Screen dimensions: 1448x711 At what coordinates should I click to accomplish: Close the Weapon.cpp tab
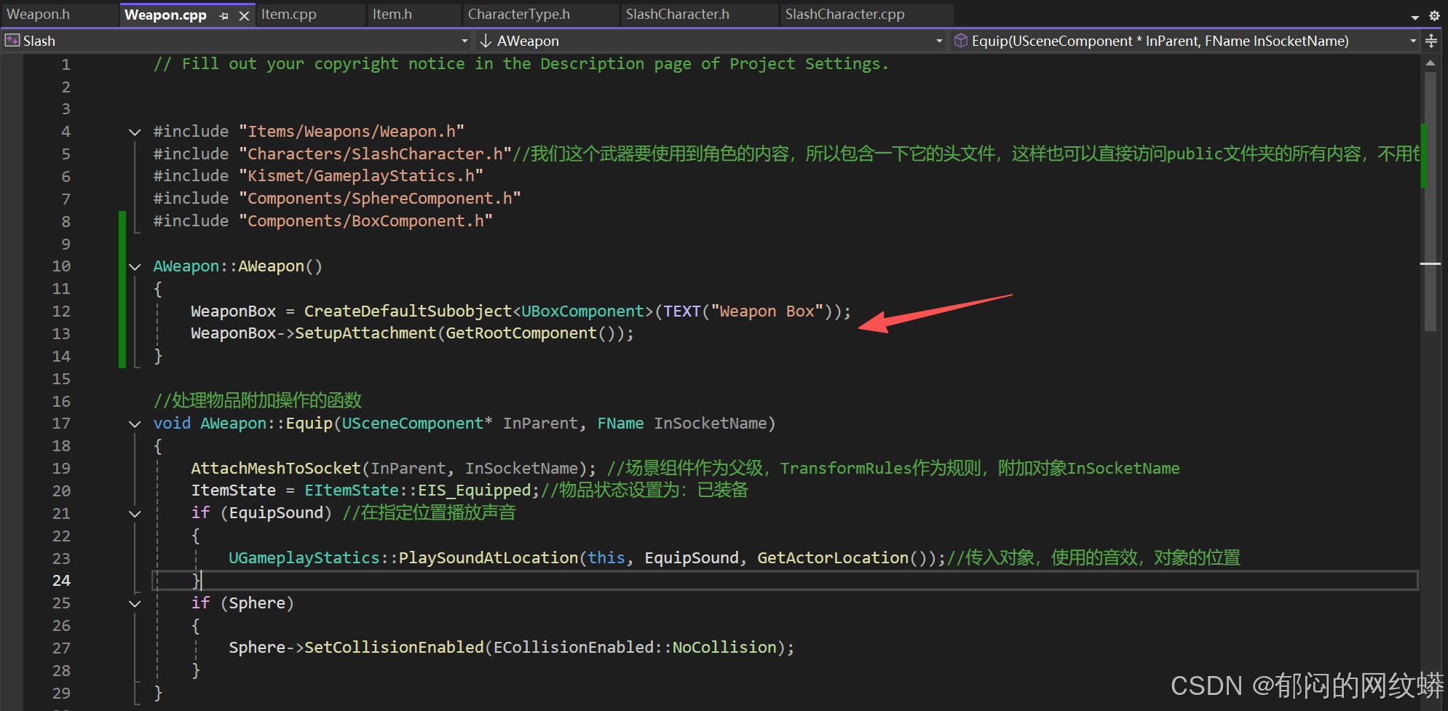(245, 15)
